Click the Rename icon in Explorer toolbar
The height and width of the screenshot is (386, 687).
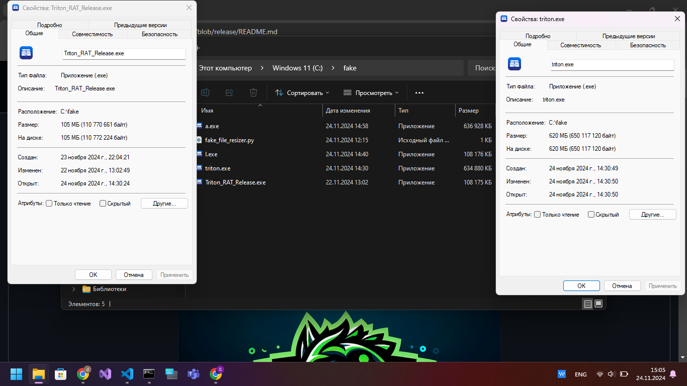(205, 92)
